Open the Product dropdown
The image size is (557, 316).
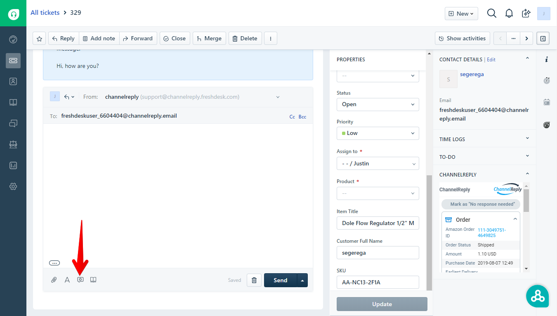[378, 193]
